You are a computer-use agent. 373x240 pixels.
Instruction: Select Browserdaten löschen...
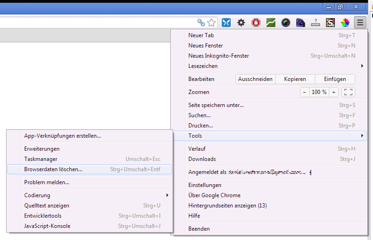pyautogui.click(x=89, y=169)
